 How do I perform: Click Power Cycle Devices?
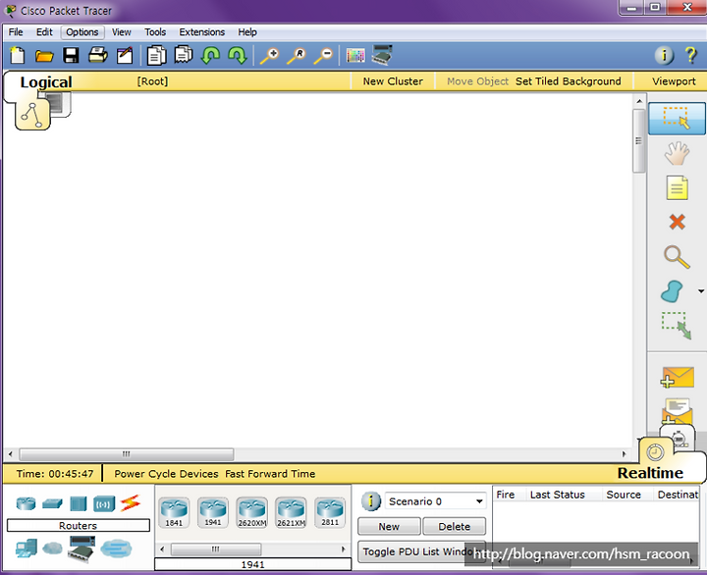(x=166, y=474)
